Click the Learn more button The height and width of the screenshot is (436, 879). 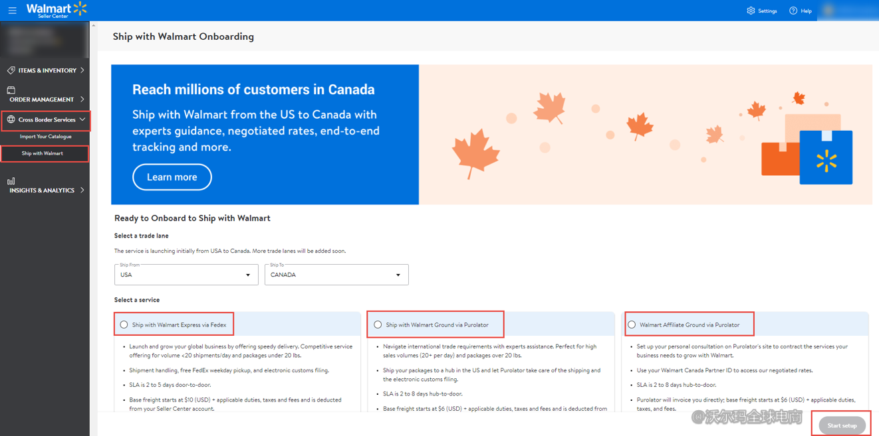pyautogui.click(x=172, y=177)
